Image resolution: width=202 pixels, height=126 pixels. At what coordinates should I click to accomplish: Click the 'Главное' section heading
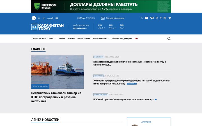pos(38,49)
